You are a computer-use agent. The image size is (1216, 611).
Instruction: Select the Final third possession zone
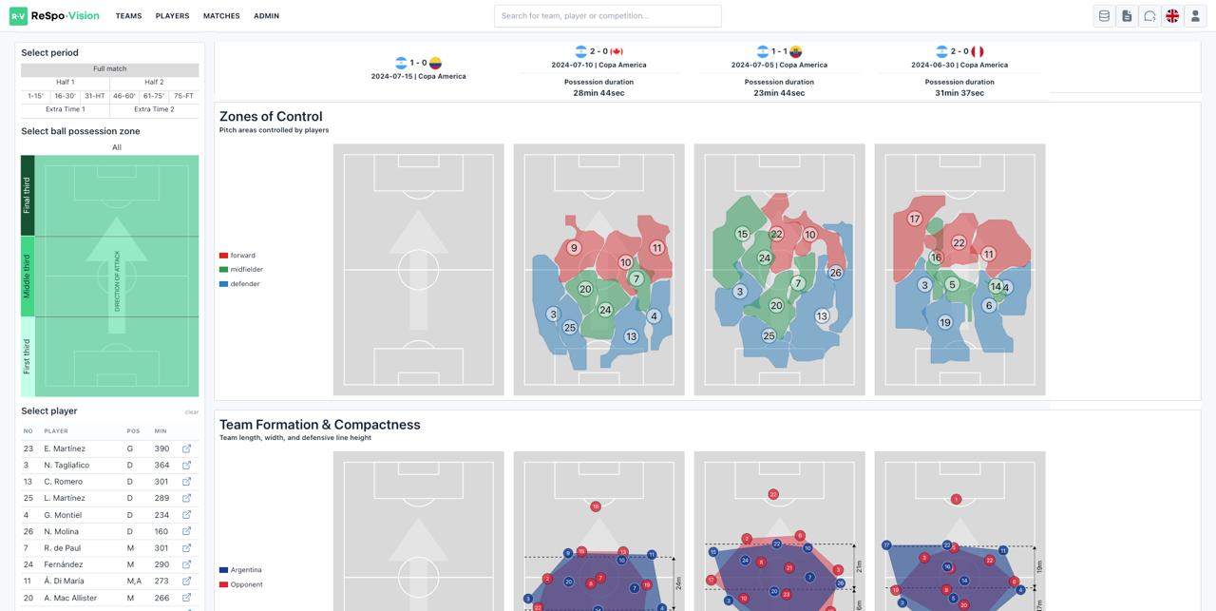(x=28, y=196)
